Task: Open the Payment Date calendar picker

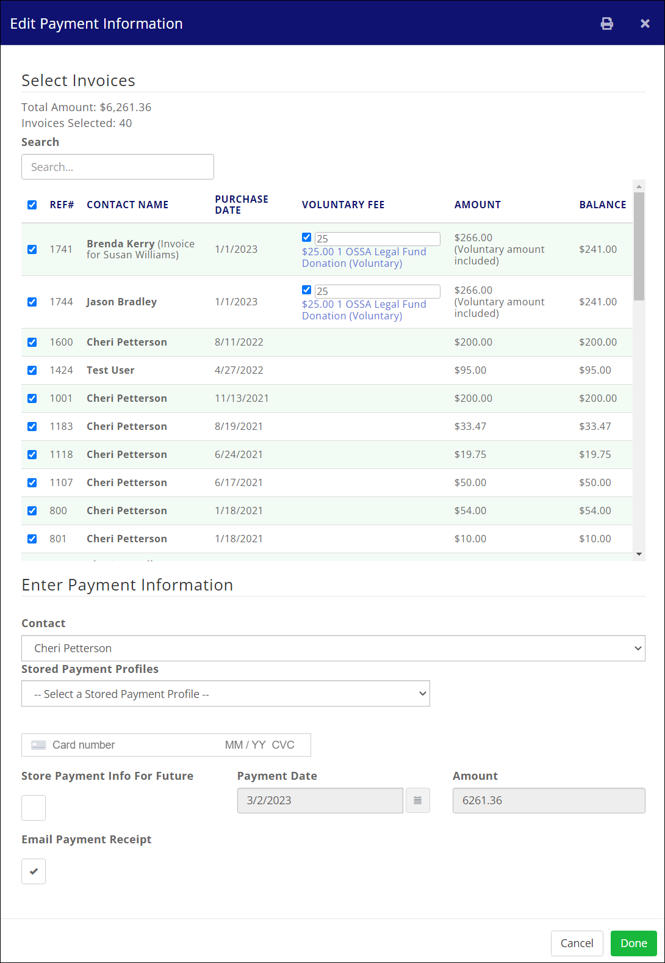Action: (x=418, y=801)
